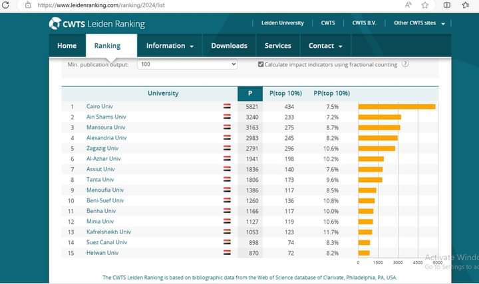Screen dimensions: 479x284
Task: Expand the Contact menu
Action: (325, 46)
